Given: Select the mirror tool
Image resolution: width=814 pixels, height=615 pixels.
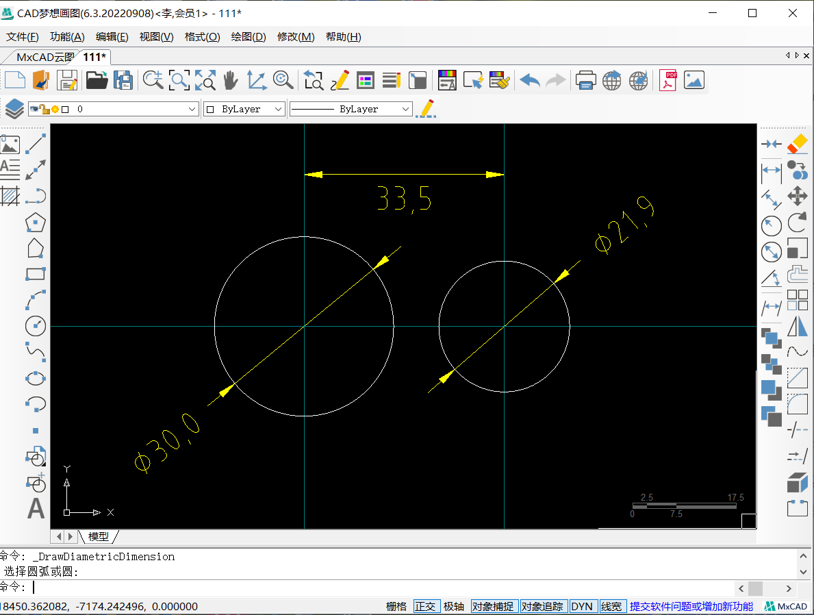Looking at the screenshot, I should point(798,326).
